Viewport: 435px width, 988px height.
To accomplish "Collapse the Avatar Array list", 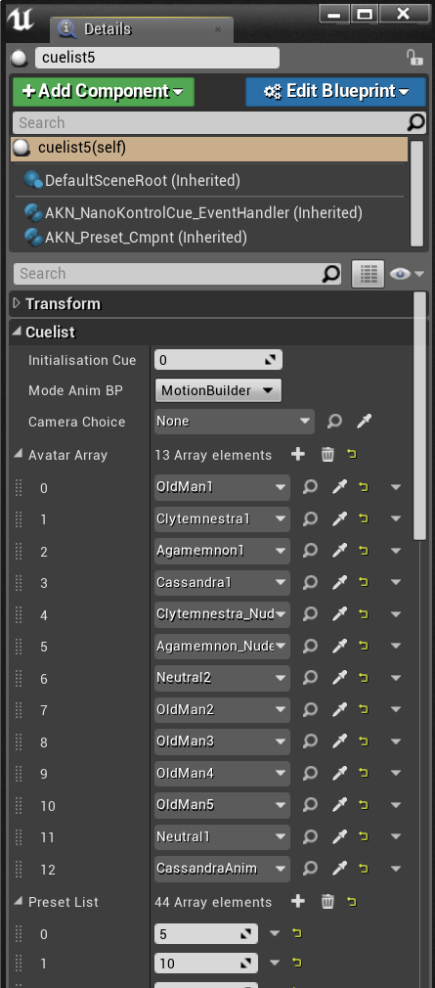I will [x=17, y=454].
